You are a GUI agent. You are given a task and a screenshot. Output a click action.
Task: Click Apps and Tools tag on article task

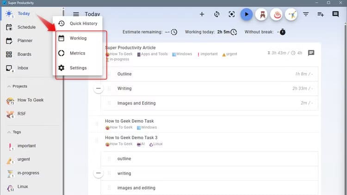click(153, 54)
